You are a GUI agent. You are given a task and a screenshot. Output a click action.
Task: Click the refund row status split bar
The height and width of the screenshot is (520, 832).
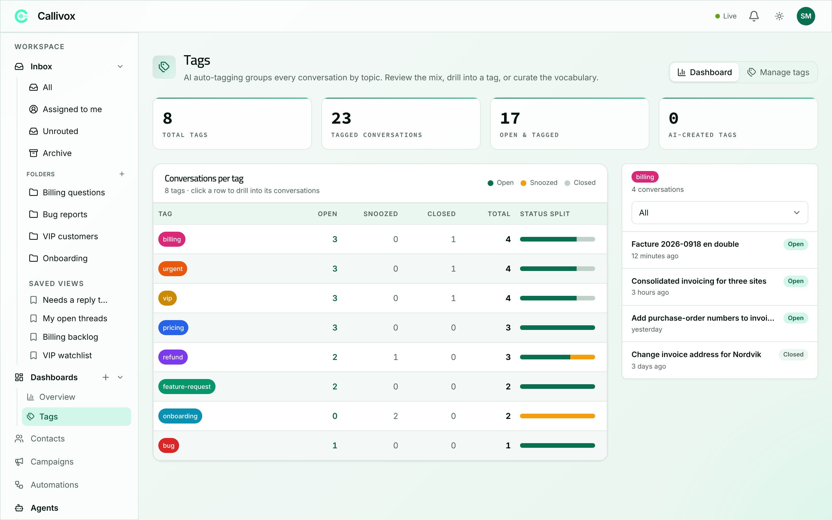[x=557, y=357]
